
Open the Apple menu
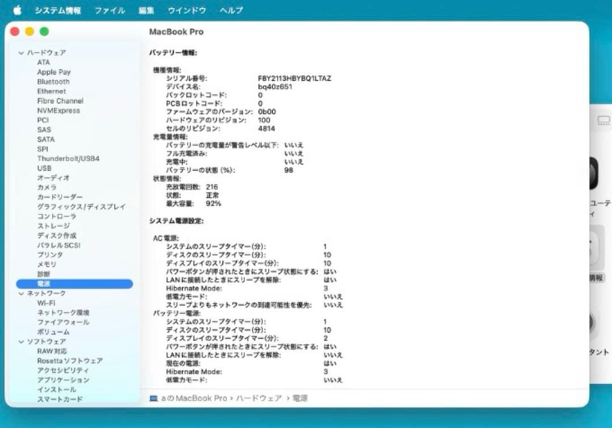pyautogui.click(x=17, y=10)
